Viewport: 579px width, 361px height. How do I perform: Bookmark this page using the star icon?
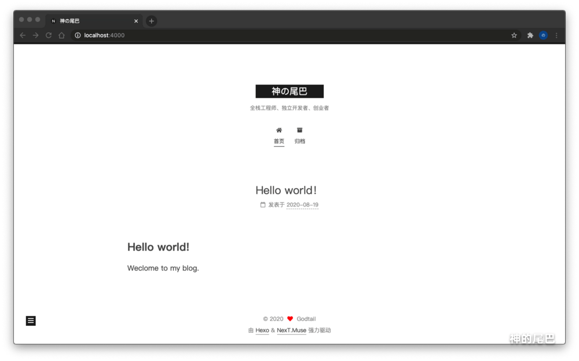point(514,35)
